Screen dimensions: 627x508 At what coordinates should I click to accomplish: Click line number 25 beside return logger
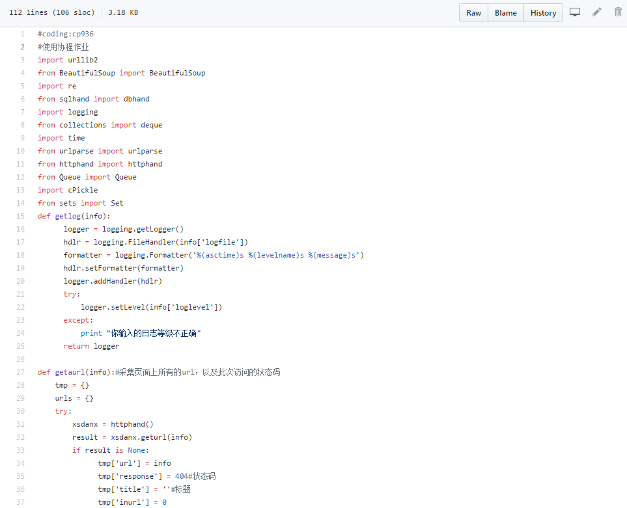tap(21, 346)
